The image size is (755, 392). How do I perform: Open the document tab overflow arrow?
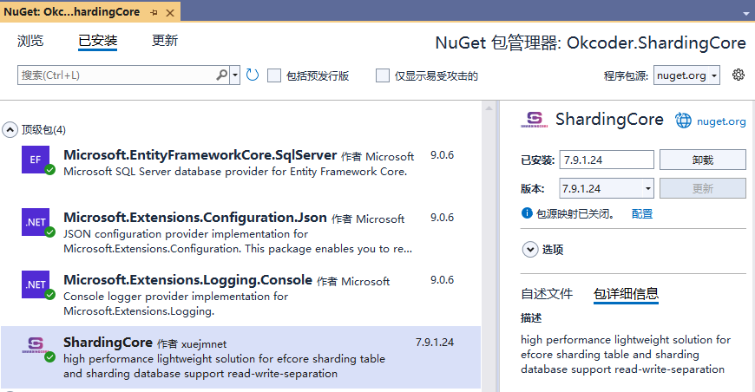pyautogui.click(x=746, y=14)
